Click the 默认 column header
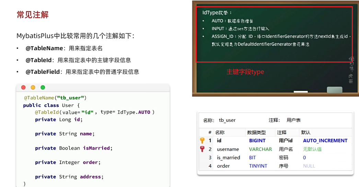359x187 pixels. (306, 132)
